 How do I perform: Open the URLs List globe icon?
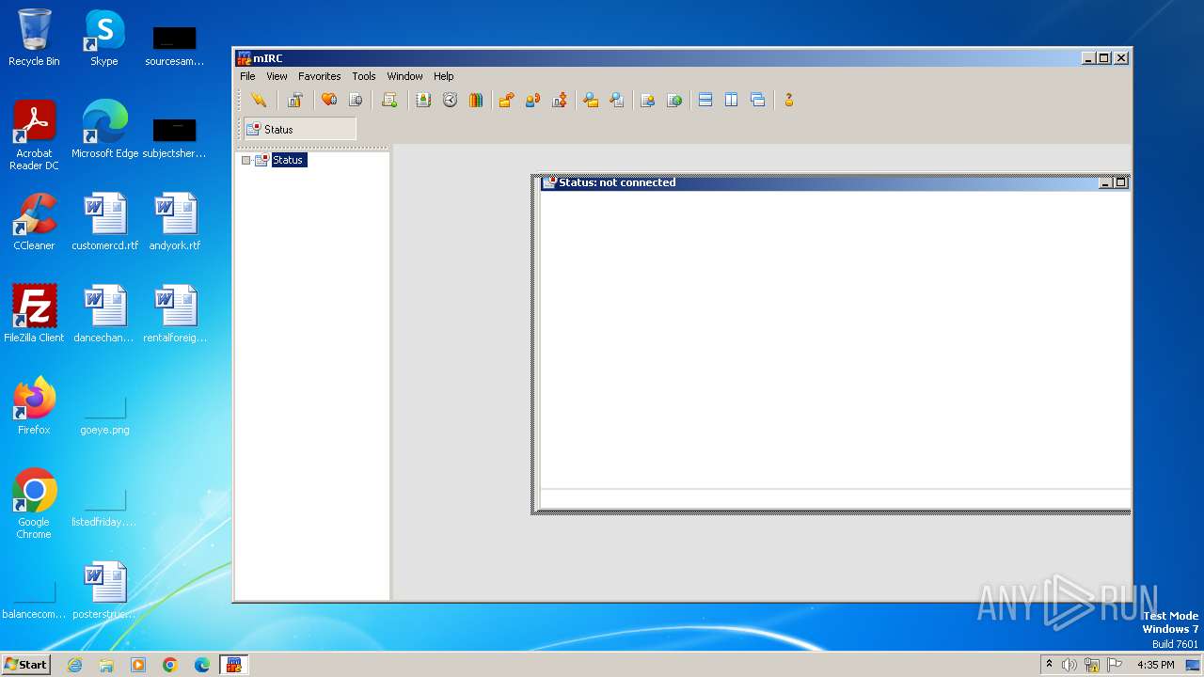674,100
